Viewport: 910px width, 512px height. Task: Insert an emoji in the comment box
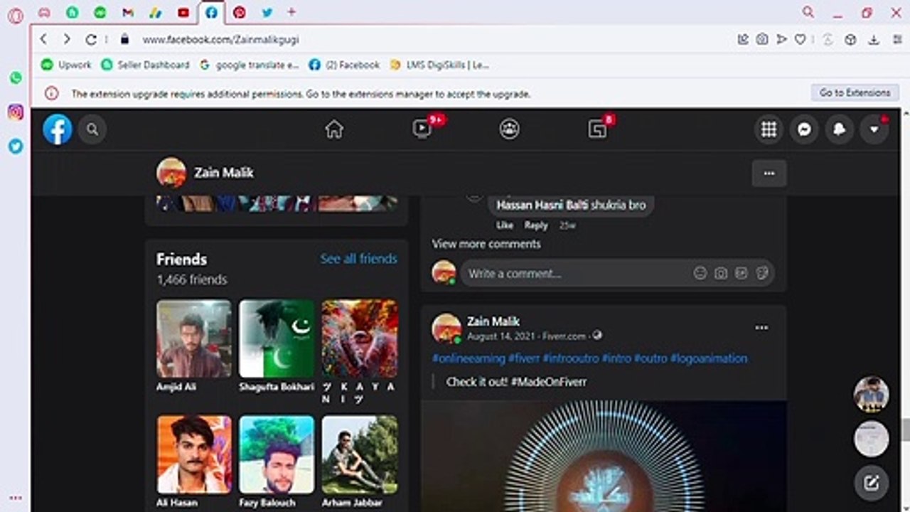pyautogui.click(x=700, y=273)
